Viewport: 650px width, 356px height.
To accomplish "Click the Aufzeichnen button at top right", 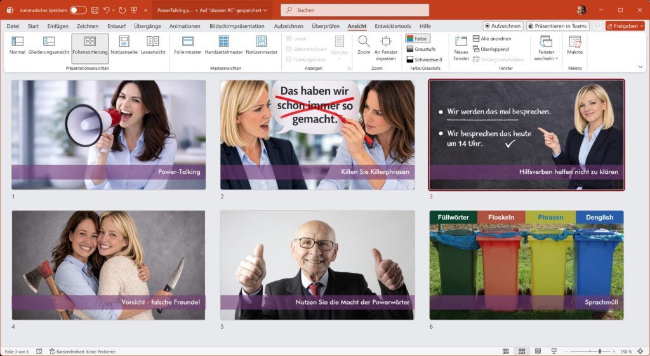I will (503, 26).
